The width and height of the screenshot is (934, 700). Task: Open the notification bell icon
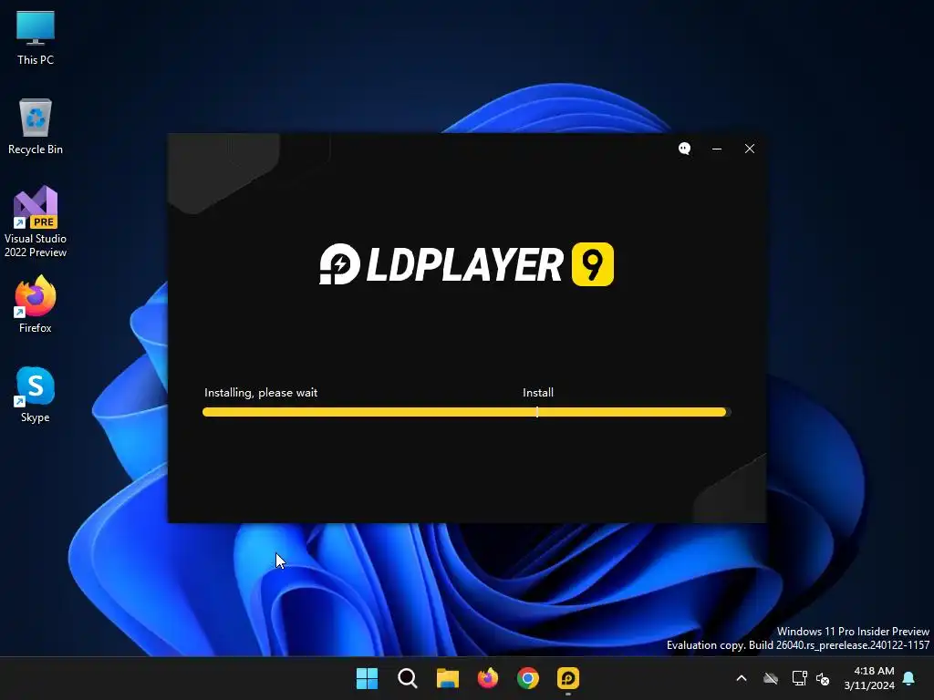(x=909, y=678)
